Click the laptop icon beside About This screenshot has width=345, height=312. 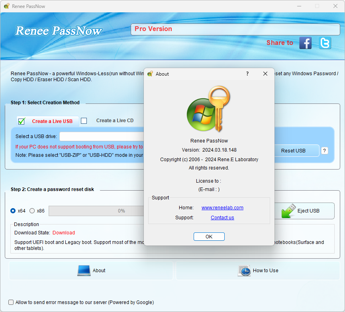coord(84,271)
